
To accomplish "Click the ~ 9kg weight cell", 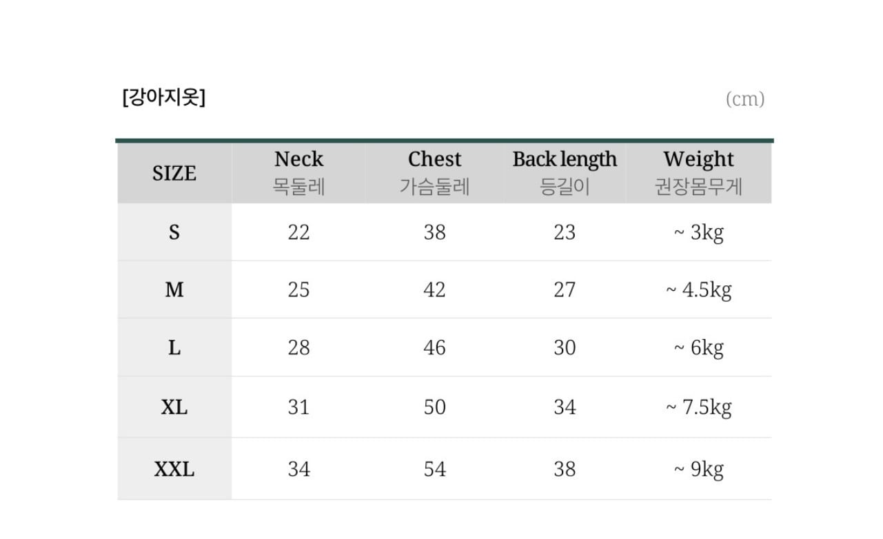I will pos(698,469).
